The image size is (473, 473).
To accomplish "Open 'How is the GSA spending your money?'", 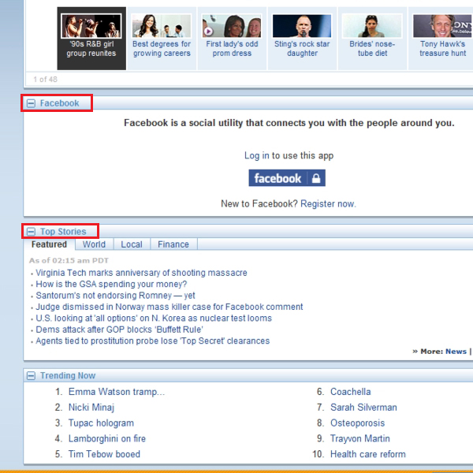I will pos(111,284).
